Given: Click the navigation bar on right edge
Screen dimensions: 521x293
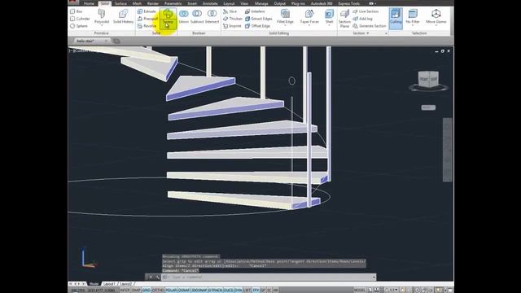Looking at the screenshot, I should pyautogui.click(x=447, y=150).
